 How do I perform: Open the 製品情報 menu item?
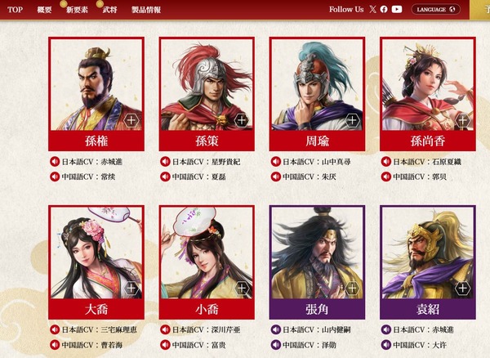coord(146,10)
